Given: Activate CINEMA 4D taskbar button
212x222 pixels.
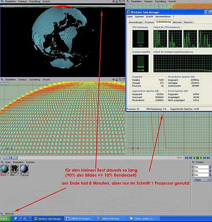Looking at the screenshot, I should [x=79, y=218].
